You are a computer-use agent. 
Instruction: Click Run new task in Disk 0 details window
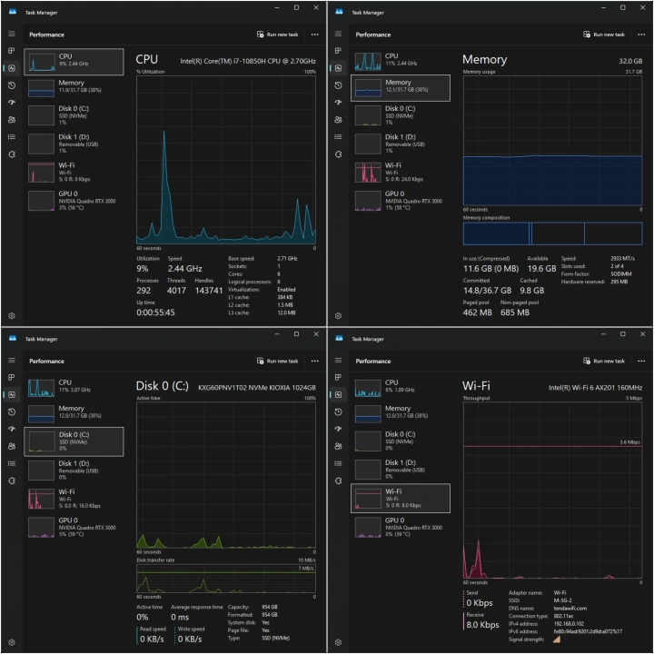(278, 361)
